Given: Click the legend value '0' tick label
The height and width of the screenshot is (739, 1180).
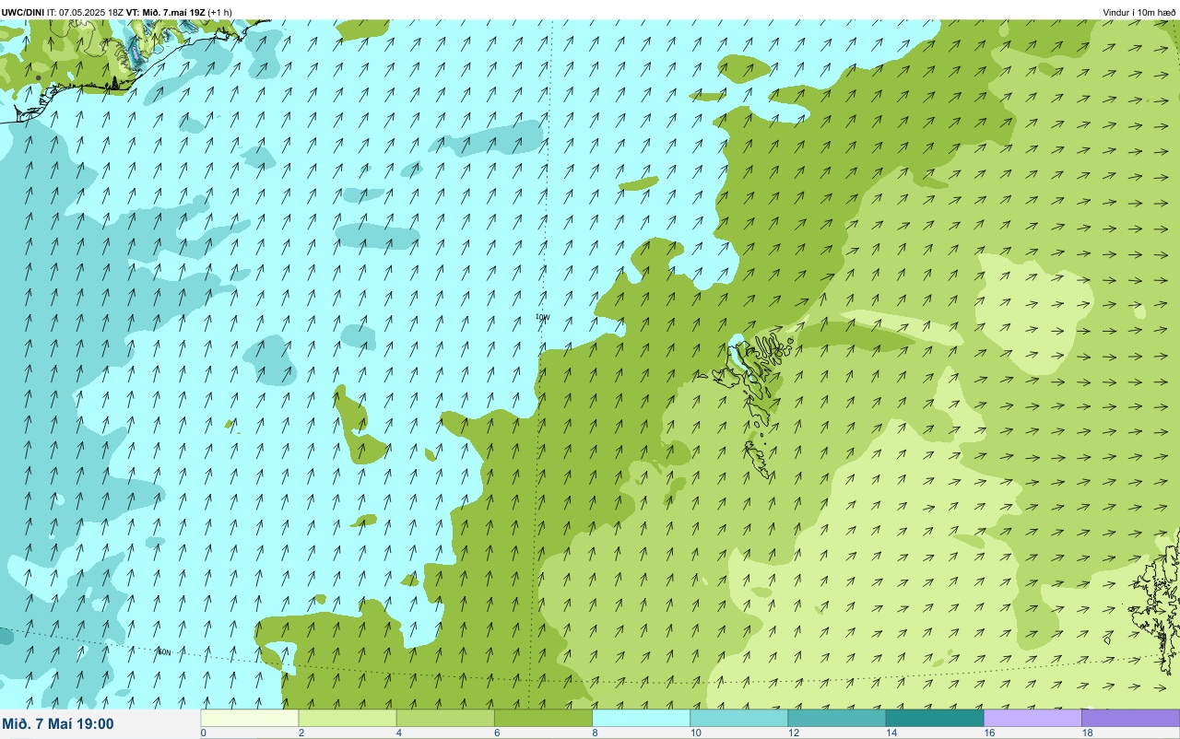Looking at the screenshot, I should pos(203,733).
